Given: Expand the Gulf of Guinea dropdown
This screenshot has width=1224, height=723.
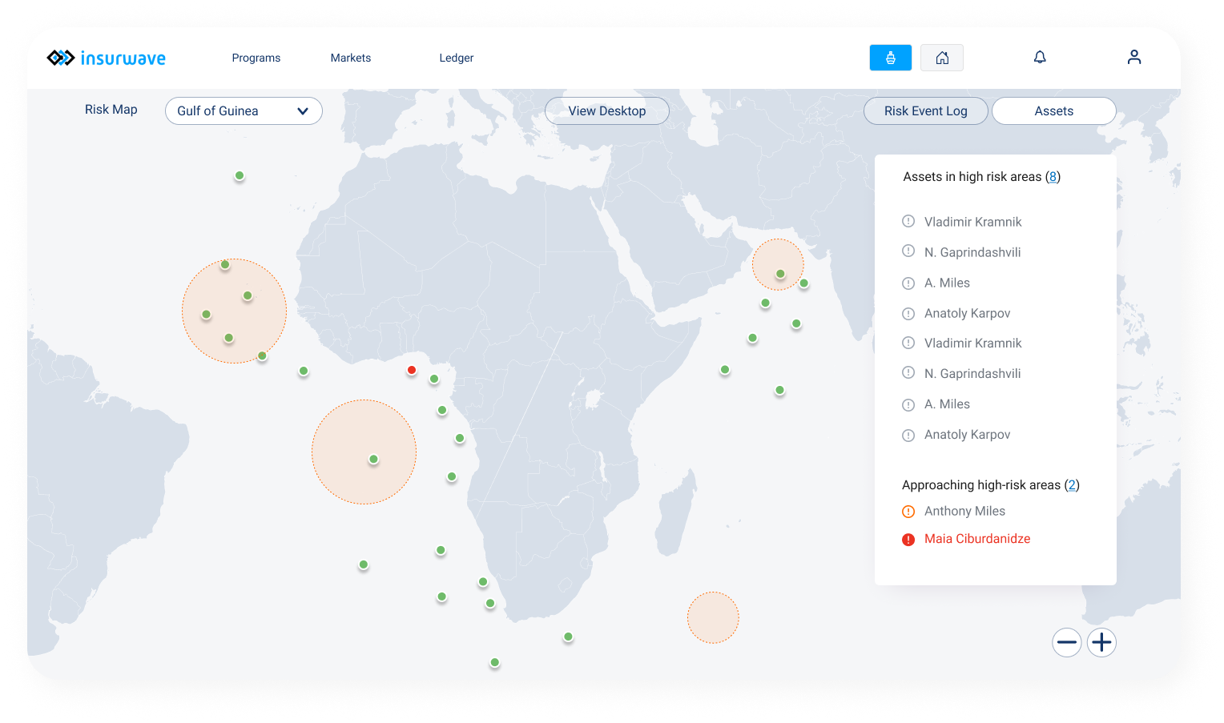Looking at the screenshot, I should pos(244,111).
